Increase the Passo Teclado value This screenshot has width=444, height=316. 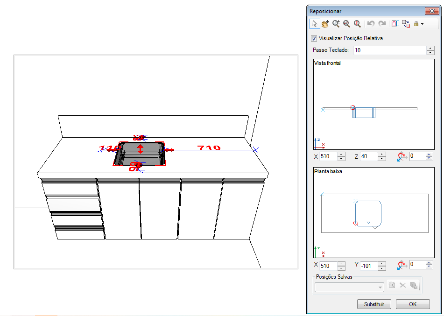(x=430, y=48)
